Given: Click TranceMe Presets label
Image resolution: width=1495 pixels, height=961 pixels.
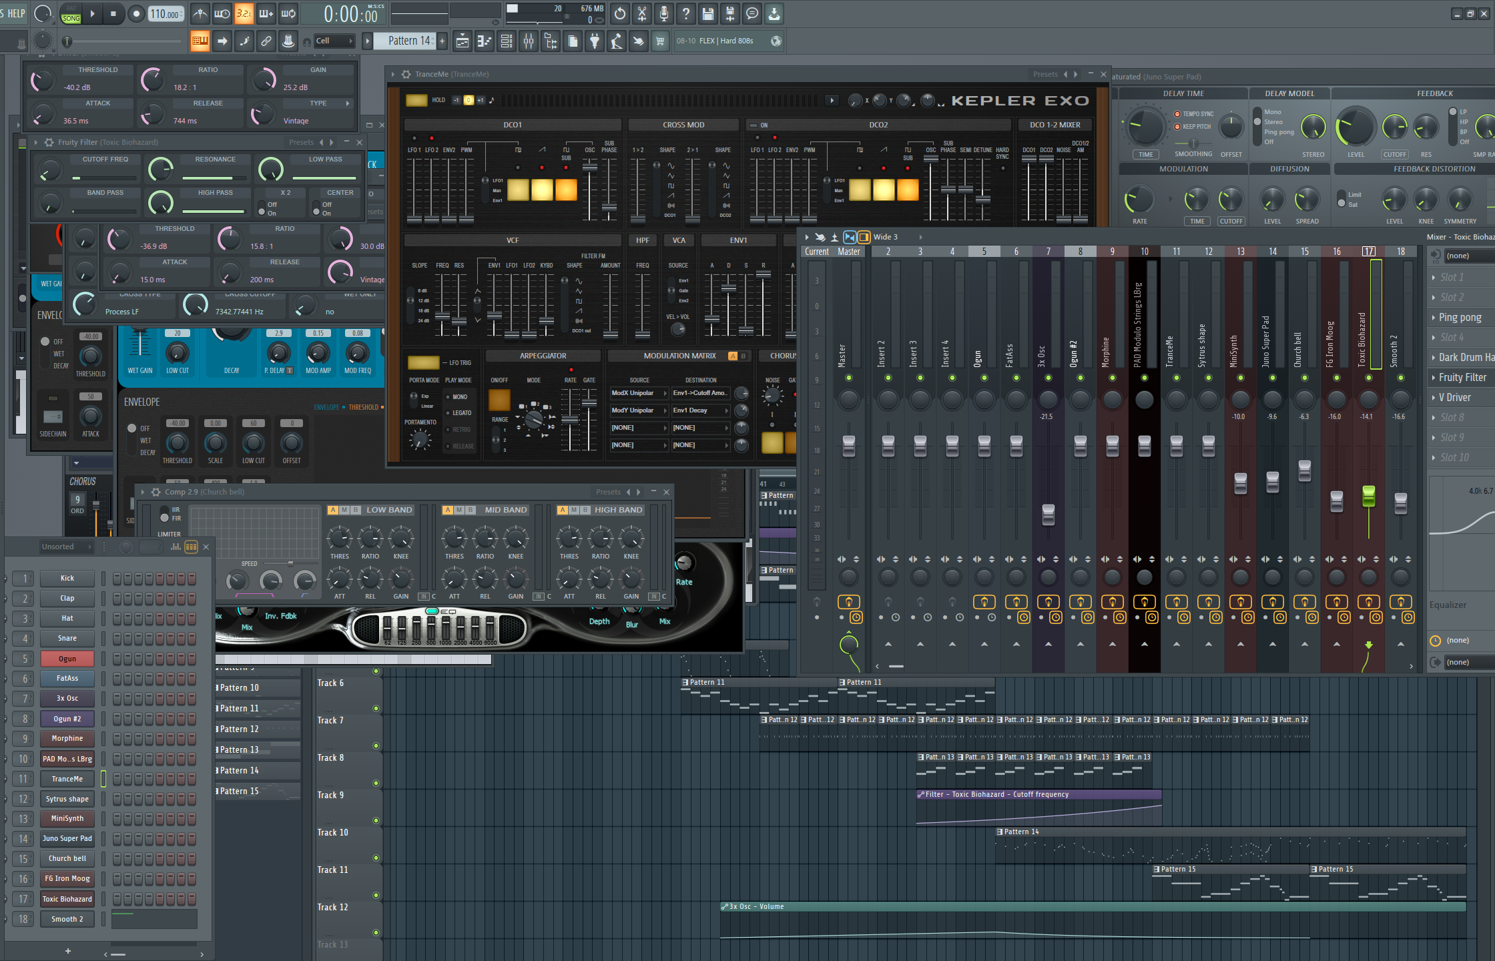Looking at the screenshot, I should [1045, 74].
